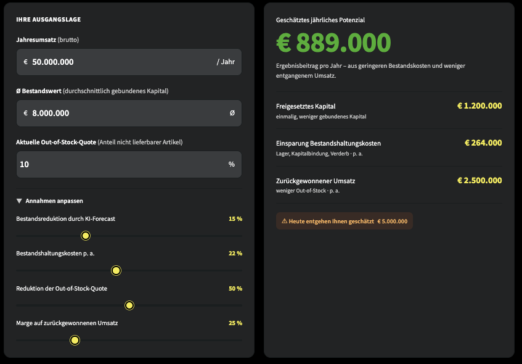Screen dimensions: 522x364
Task: Click the Bestandshaltungskosten p. a. slider handle
Action: click(116, 270)
